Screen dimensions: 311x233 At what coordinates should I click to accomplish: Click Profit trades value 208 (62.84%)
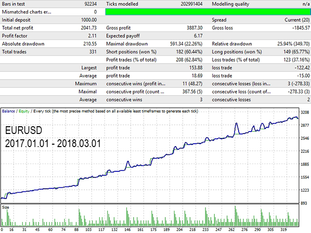(189, 60)
